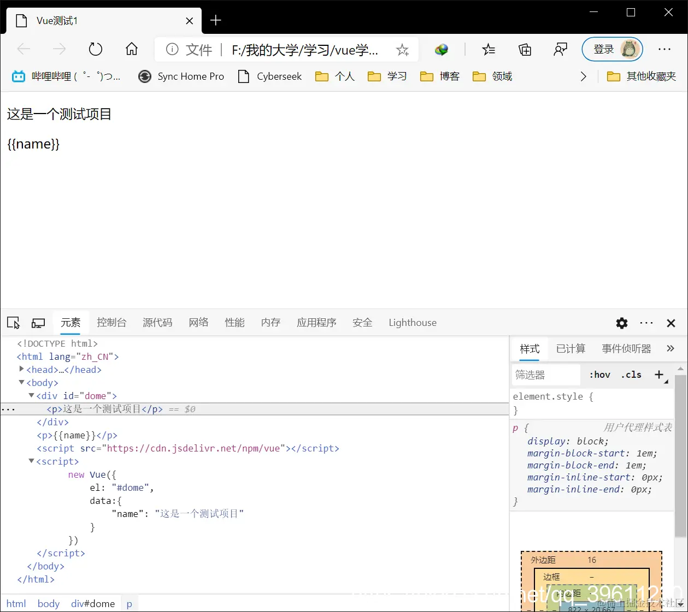Collapse the inline script node
The width and height of the screenshot is (688, 612).
[x=31, y=461]
